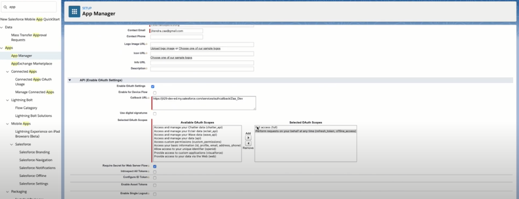Collapse the Packaging section
519x199 pixels.
tap(8, 191)
